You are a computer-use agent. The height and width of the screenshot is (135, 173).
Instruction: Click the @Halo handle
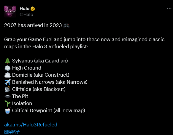tap(26, 15)
